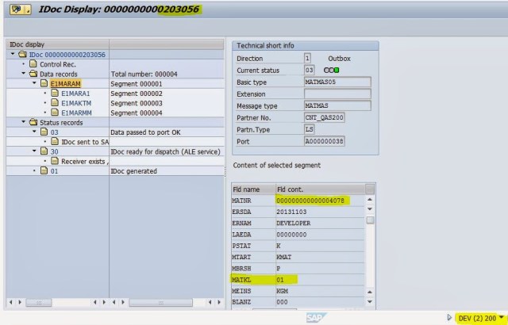Click the IDoc display toolbar icon in title bar
Screen dimensions: 508x325
20,10
